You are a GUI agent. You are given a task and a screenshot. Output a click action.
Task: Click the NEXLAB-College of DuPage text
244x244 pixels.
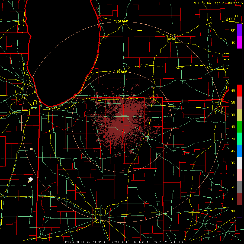[217, 3]
